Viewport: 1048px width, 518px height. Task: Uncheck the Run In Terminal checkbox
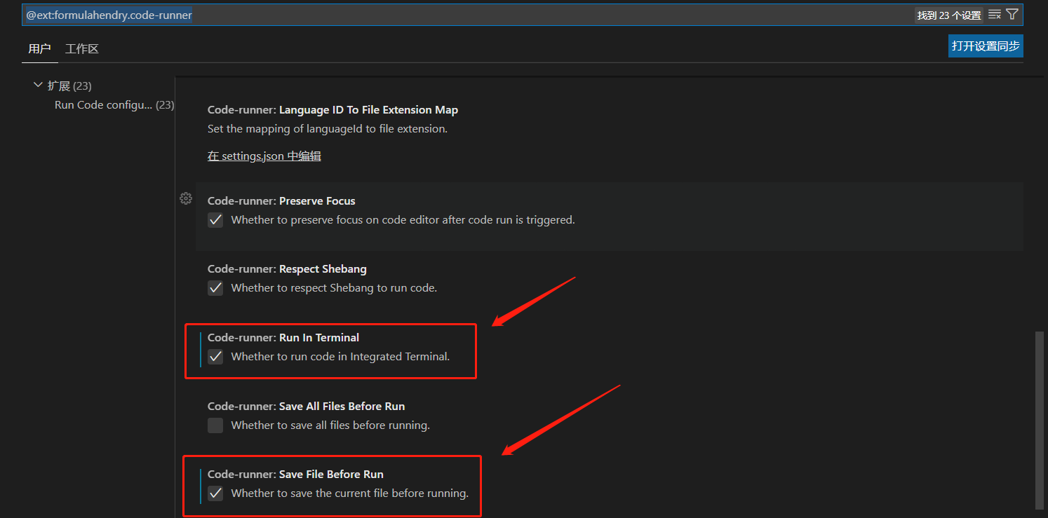(215, 357)
